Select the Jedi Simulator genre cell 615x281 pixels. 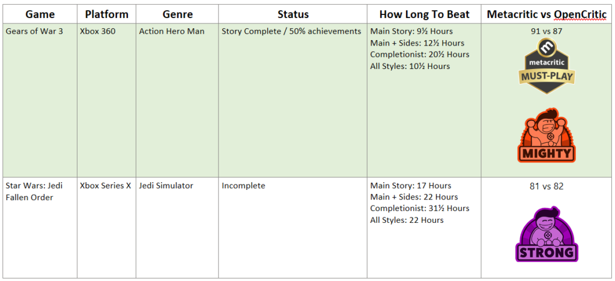[x=166, y=186]
